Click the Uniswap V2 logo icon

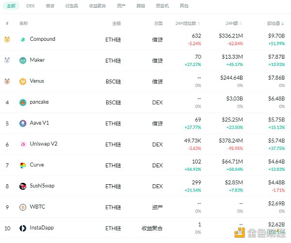[23, 144]
